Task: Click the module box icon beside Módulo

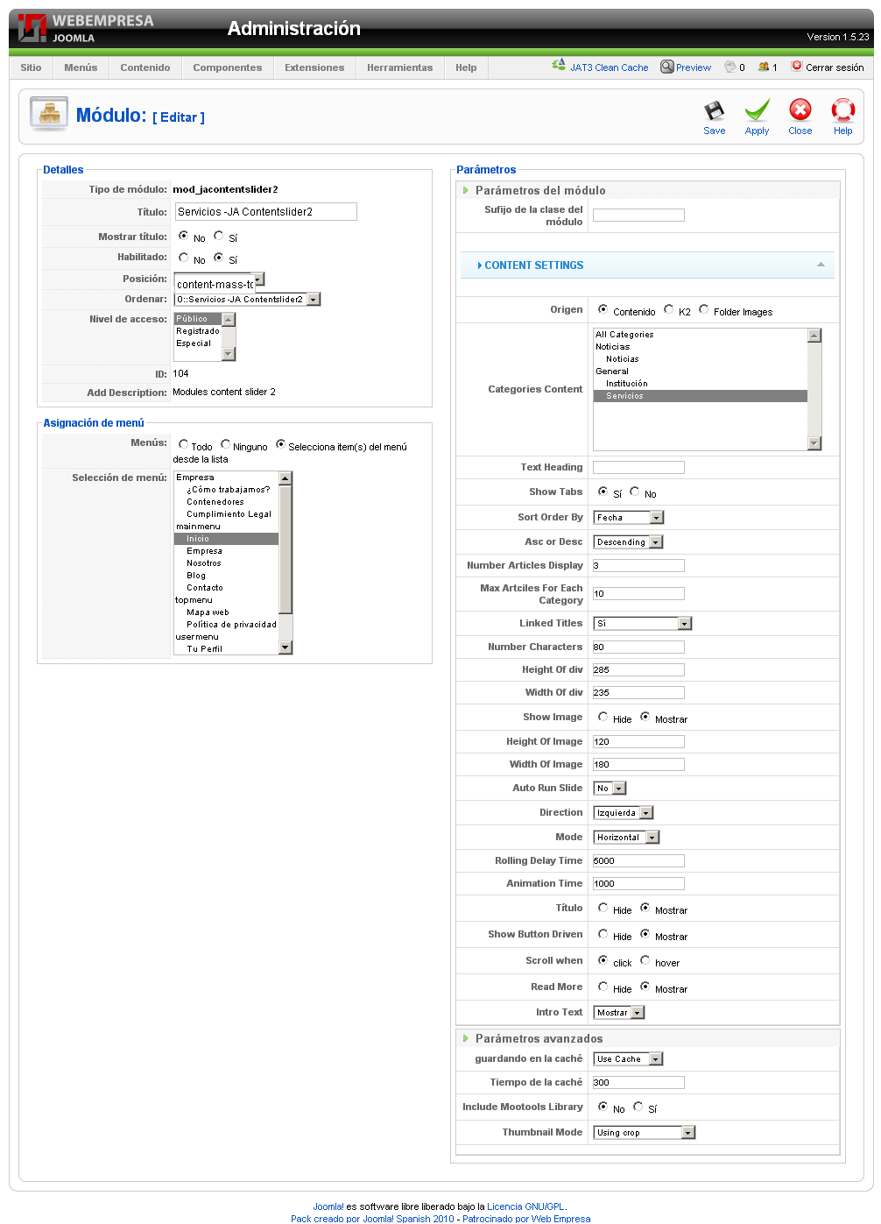Action: click(49, 115)
